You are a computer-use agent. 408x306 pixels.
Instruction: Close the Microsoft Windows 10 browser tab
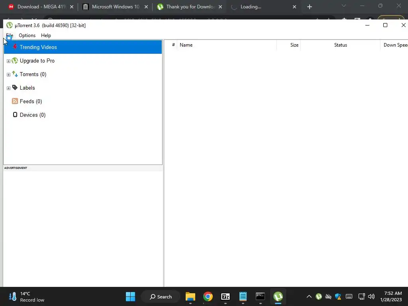[146, 7]
